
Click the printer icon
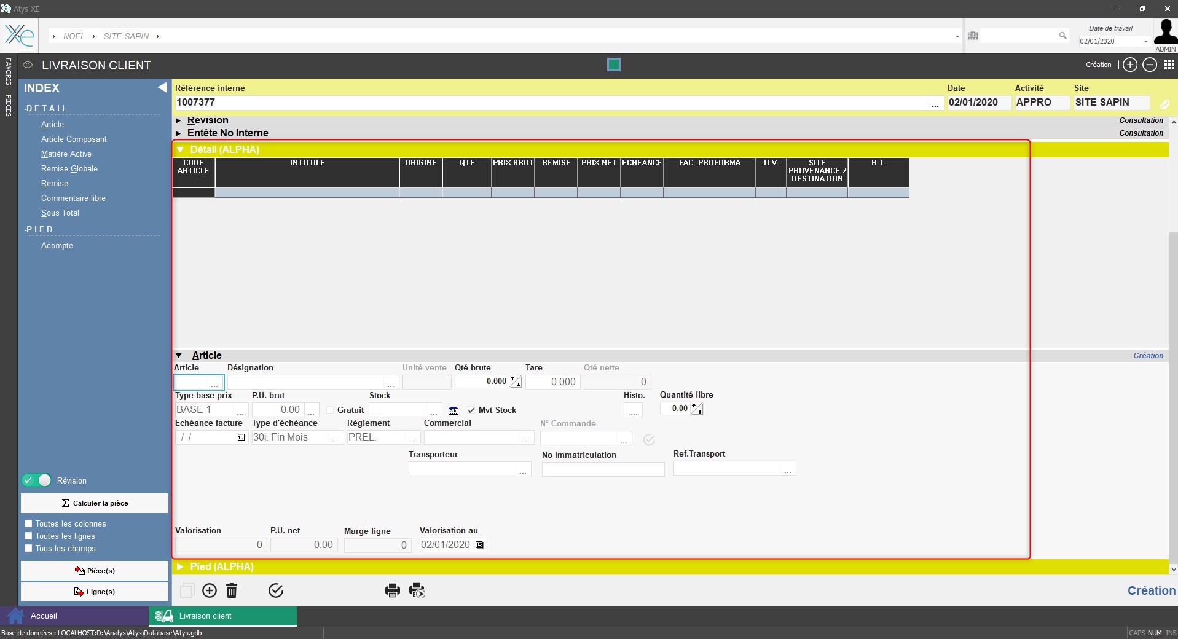(392, 590)
